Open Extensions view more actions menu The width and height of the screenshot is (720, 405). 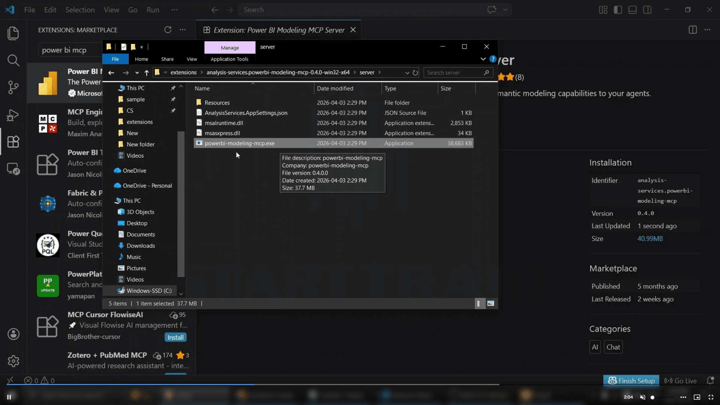click(182, 30)
